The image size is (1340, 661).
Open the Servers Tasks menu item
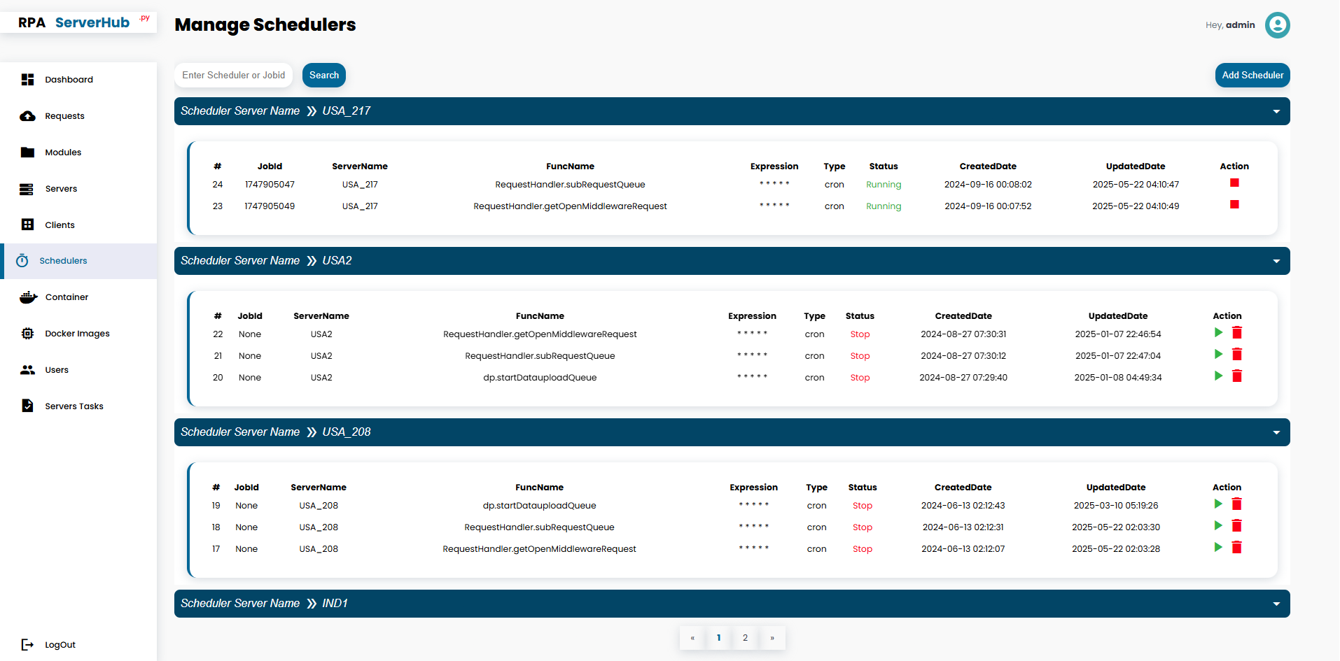pos(74,406)
